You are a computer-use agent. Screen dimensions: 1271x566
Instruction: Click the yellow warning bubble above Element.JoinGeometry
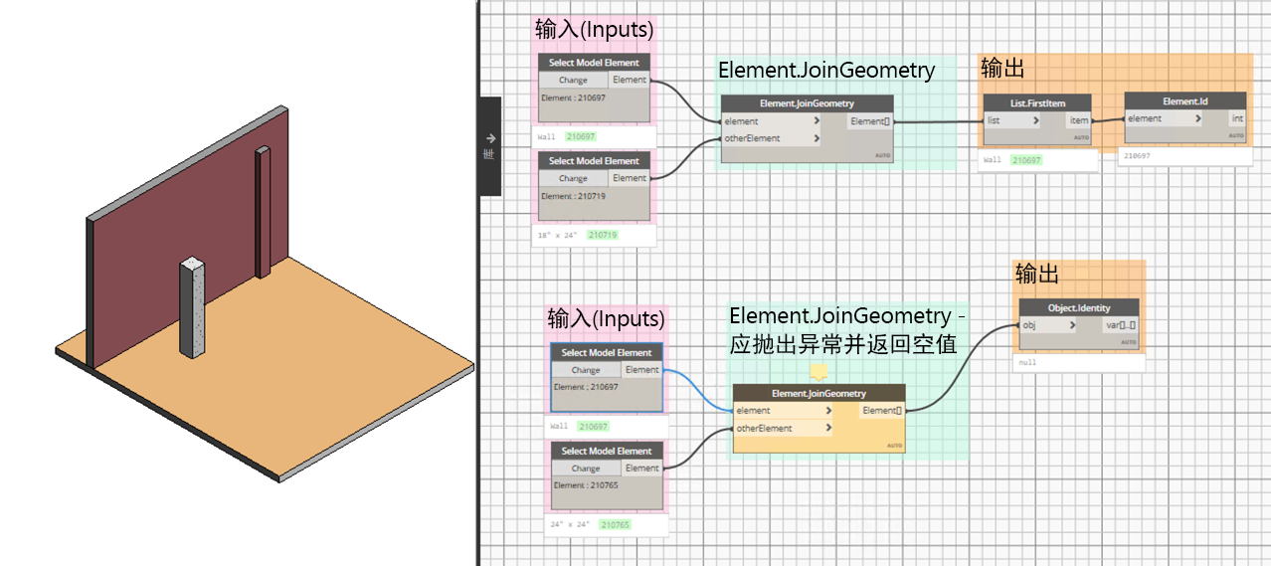pos(818,373)
